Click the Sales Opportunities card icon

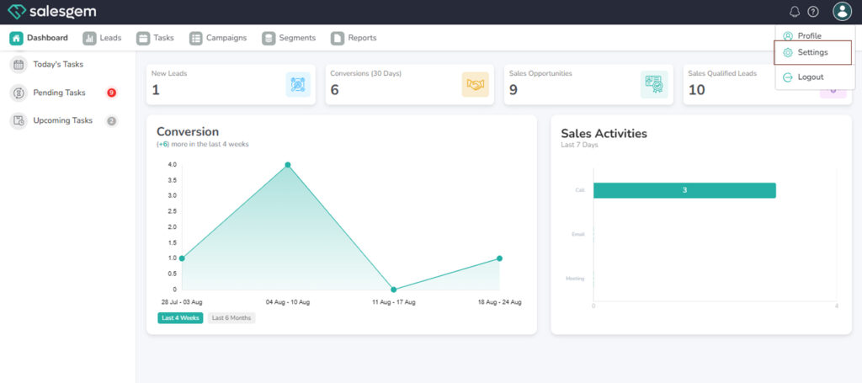tap(653, 84)
